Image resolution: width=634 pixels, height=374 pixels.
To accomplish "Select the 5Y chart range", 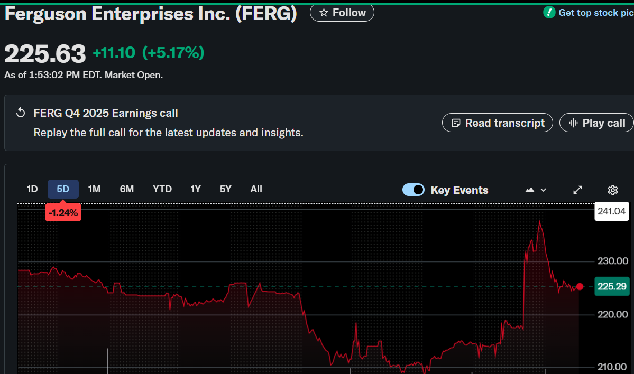I will (x=225, y=189).
